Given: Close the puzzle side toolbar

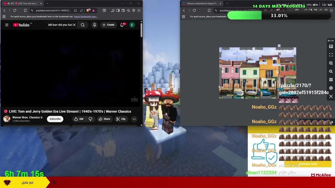Looking at the screenshot, I should (x=331, y=96).
